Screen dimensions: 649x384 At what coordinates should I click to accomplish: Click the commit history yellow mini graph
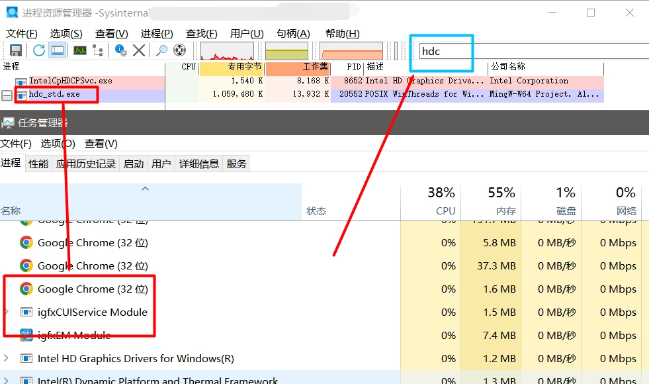pyautogui.click(x=287, y=51)
